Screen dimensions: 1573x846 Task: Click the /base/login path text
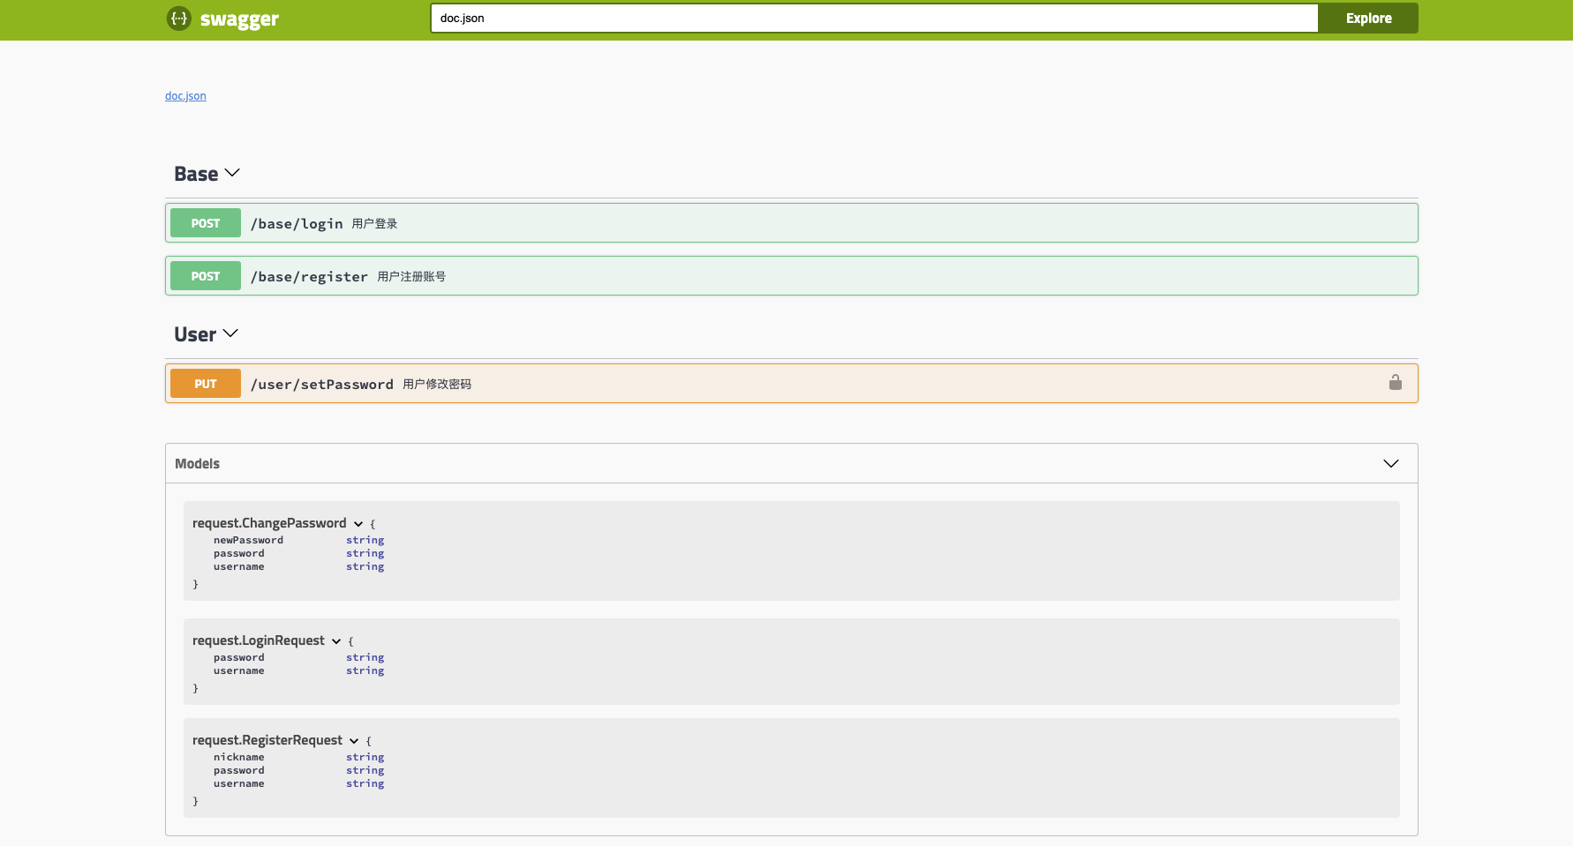coord(297,224)
